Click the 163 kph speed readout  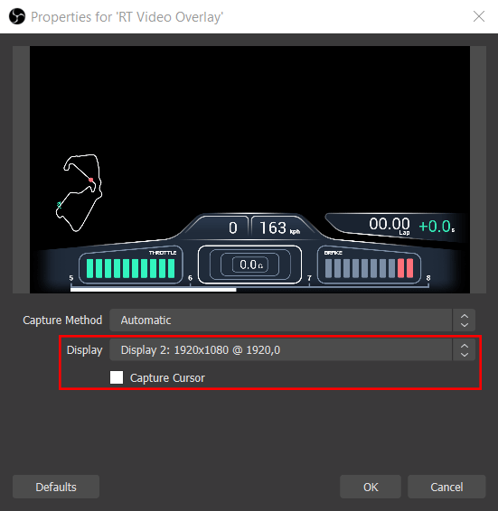coord(279,228)
